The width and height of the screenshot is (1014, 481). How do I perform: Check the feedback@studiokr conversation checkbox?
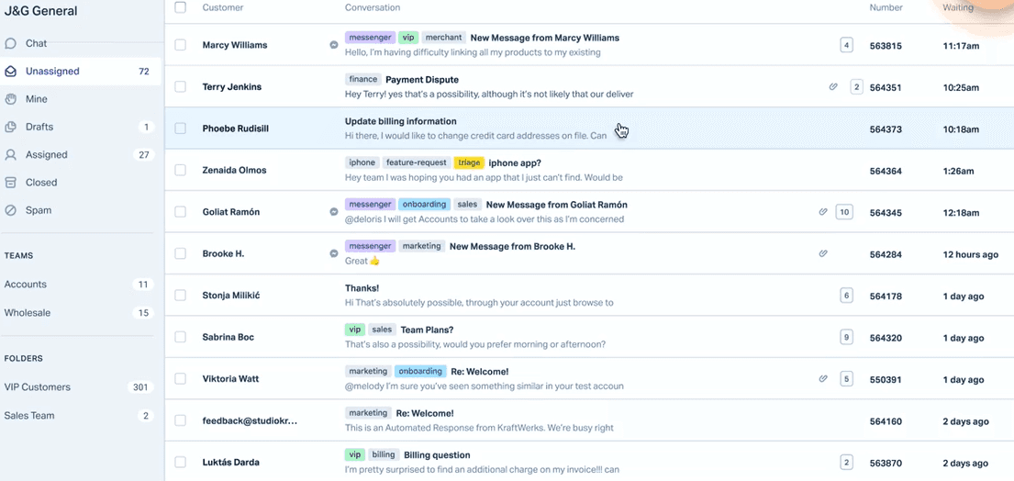(x=181, y=420)
